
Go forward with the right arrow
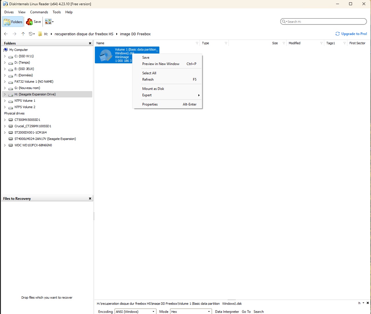point(14,34)
